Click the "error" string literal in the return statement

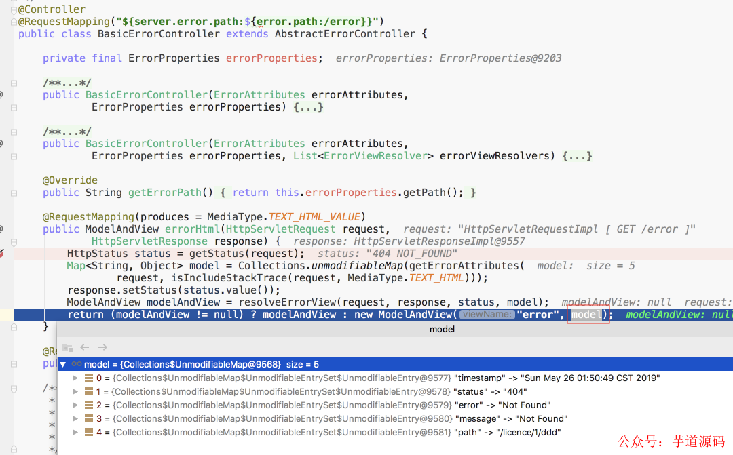coord(538,315)
